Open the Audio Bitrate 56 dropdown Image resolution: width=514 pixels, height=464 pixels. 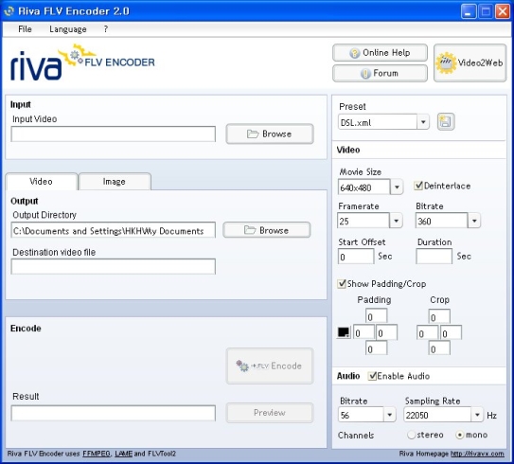click(389, 415)
